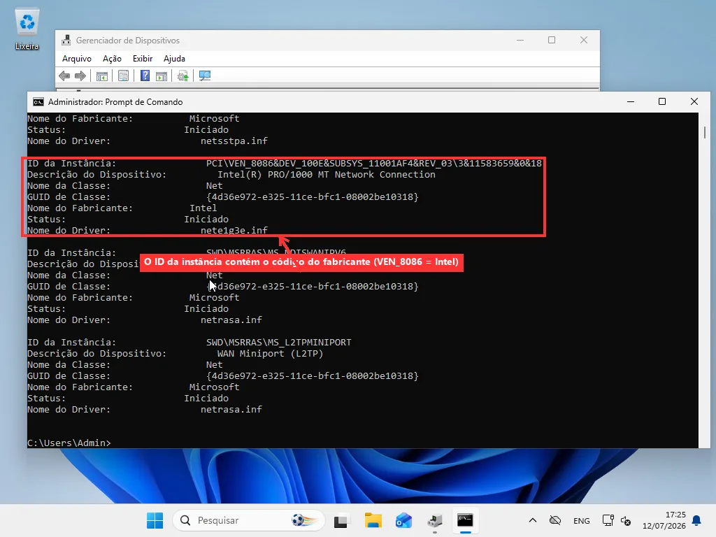716x537 pixels.
Task: Open Task View on the taskbar
Action: [341, 520]
